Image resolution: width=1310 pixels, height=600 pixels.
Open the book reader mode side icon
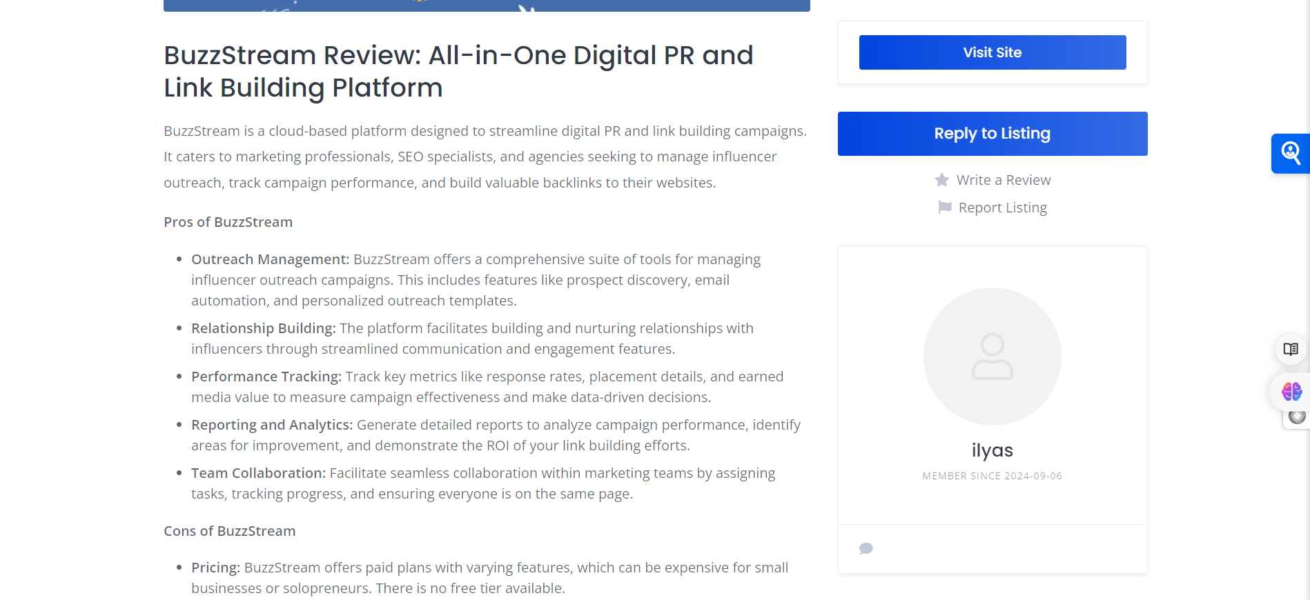1290,349
